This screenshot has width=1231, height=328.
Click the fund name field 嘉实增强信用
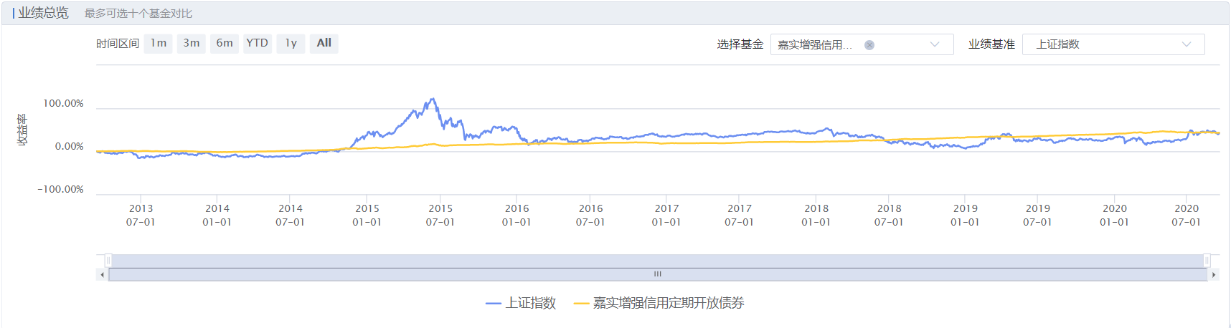coord(815,45)
